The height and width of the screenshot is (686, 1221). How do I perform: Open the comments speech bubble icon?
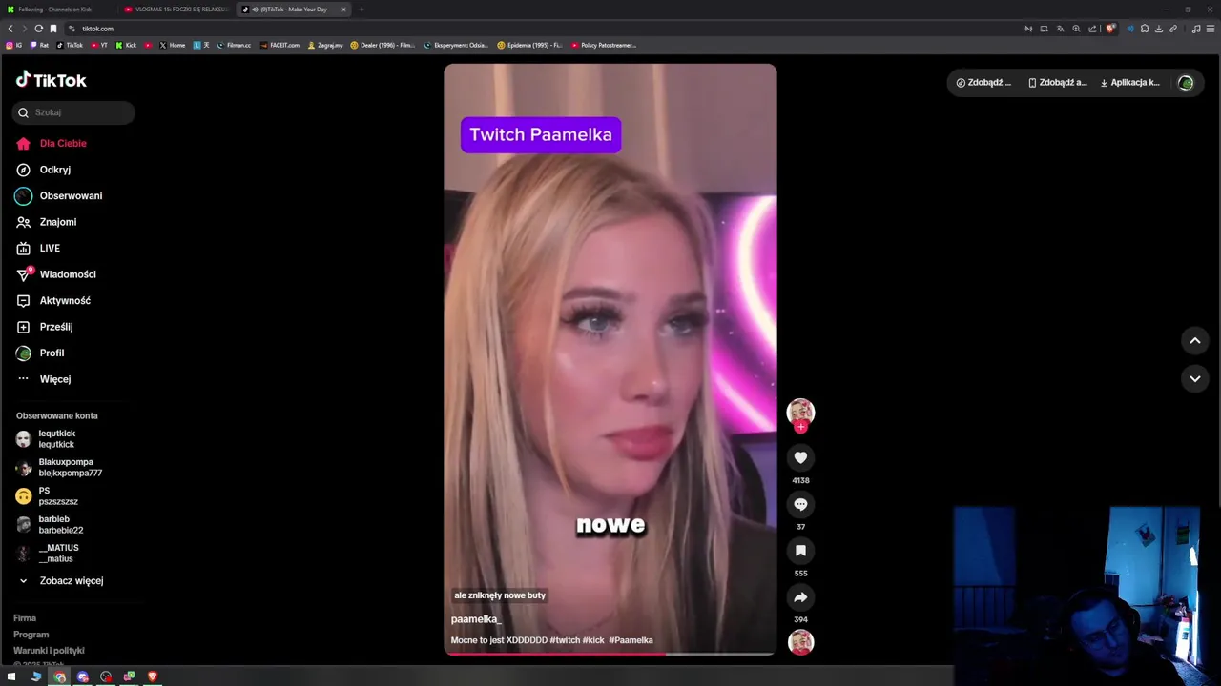[x=800, y=505]
